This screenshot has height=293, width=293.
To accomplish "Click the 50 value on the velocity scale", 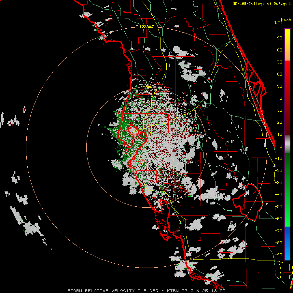I will tap(280, 86).
